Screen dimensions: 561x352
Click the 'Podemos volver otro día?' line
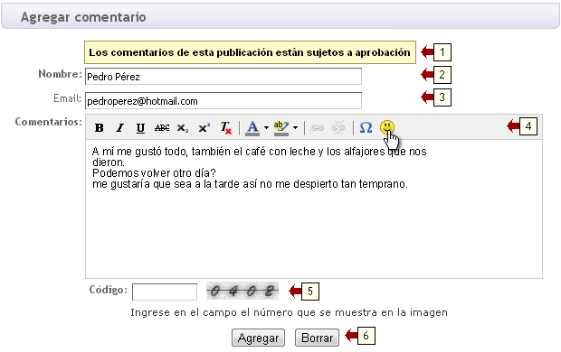click(x=154, y=173)
